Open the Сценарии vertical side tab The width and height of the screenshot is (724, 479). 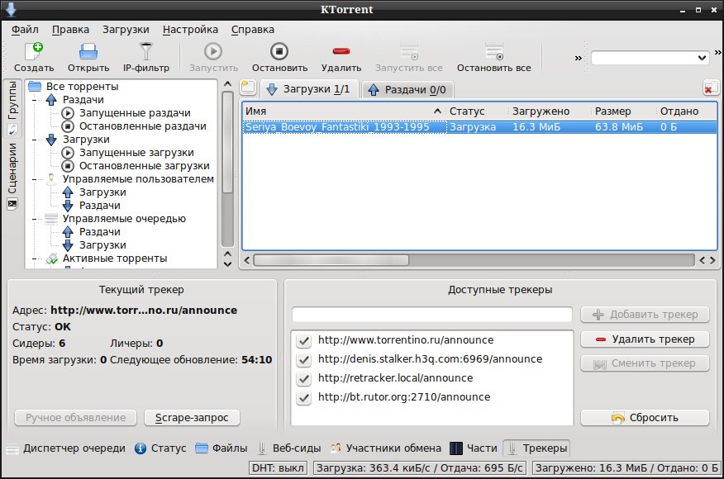pyautogui.click(x=12, y=176)
